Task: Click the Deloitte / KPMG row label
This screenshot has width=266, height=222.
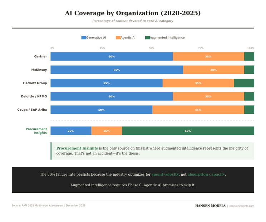Action: [x=34, y=96]
